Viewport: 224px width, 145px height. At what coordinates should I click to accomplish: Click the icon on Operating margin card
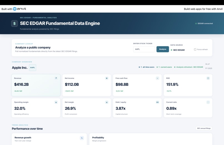(56, 102)
